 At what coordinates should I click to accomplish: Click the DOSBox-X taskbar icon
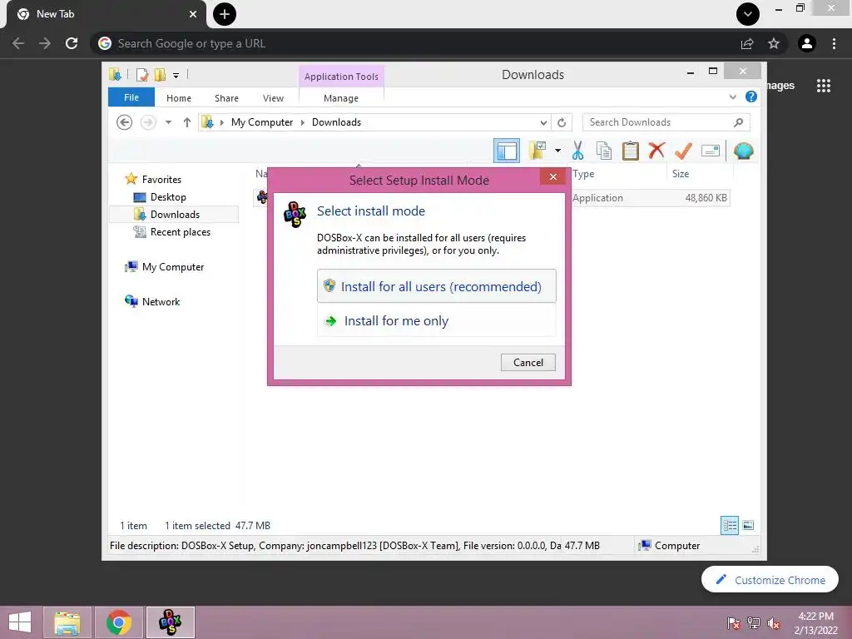[170, 622]
